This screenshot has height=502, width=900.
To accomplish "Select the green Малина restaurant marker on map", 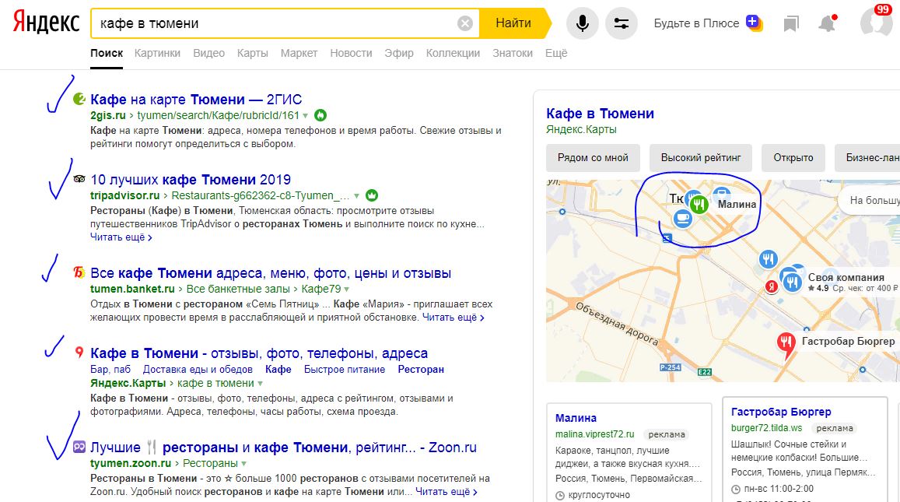I will tap(699, 205).
